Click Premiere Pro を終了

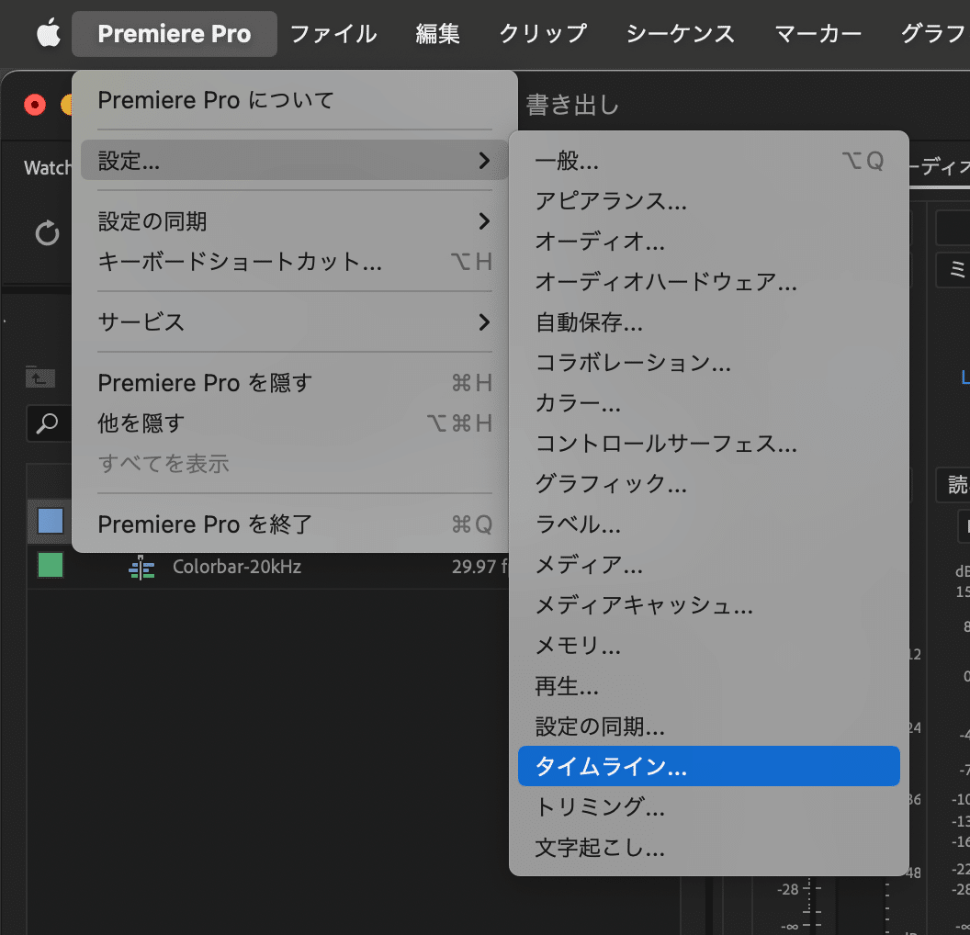coord(205,524)
